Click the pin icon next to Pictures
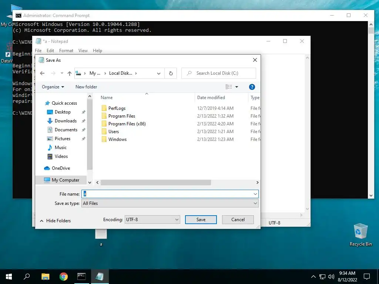Screen dimensions: 379x284 [x=83, y=139]
